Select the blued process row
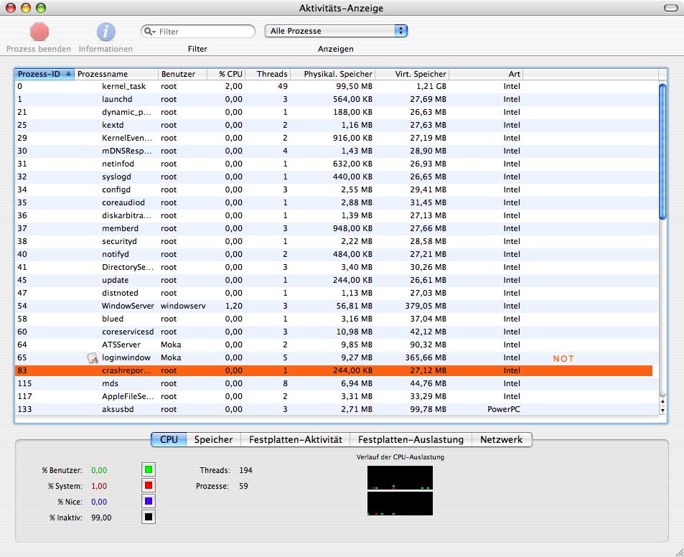The image size is (684, 557). 337,319
